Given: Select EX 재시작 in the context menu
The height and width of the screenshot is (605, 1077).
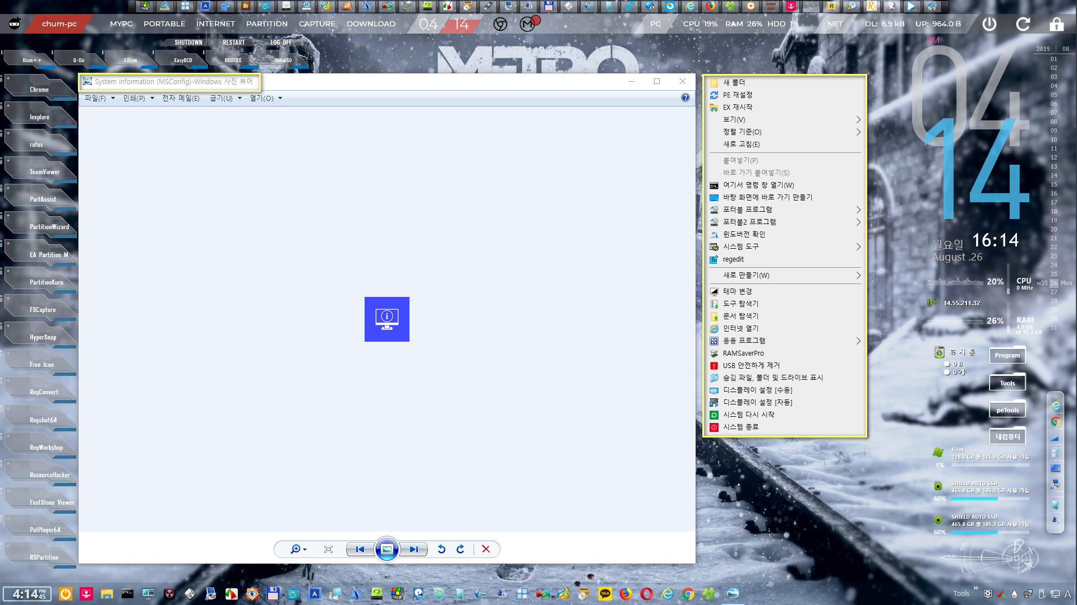Looking at the screenshot, I should click(785, 107).
